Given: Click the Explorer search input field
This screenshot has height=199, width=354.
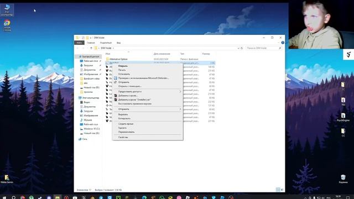Looking at the screenshot, I should click(264, 48).
